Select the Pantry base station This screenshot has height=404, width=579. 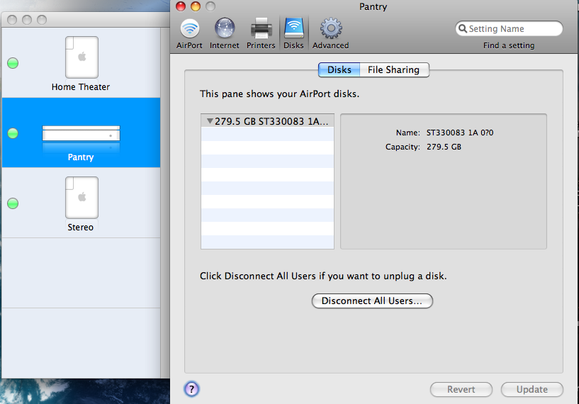pyautogui.click(x=81, y=133)
